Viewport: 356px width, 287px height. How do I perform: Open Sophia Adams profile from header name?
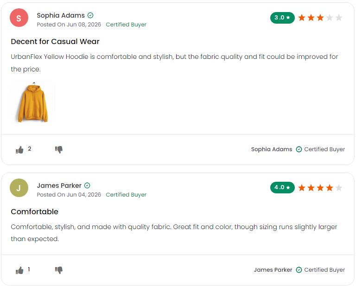coord(61,15)
